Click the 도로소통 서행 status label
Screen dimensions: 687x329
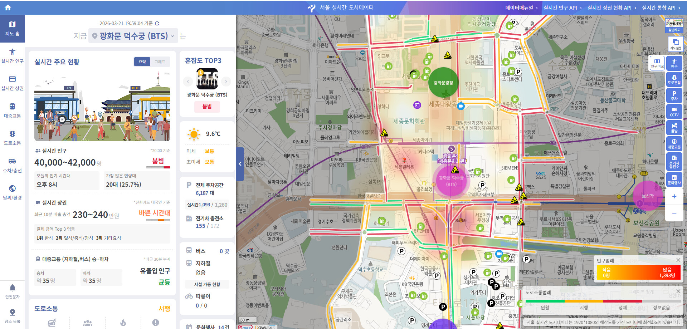164,309
